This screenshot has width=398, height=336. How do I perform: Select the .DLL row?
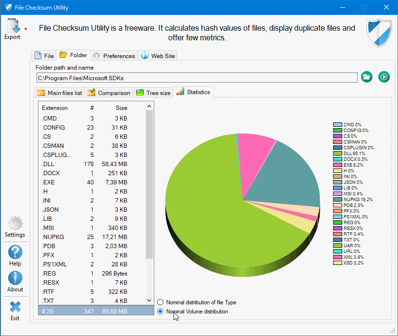point(92,164)
